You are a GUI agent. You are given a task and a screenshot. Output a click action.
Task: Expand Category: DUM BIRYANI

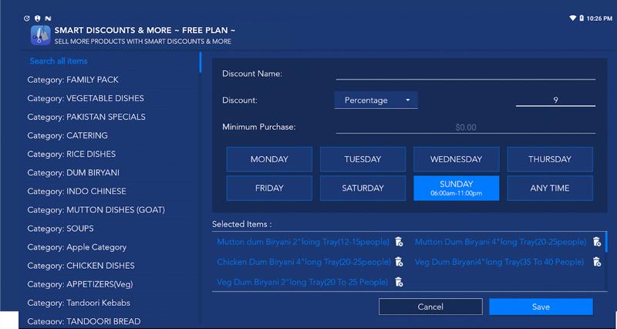73,172
